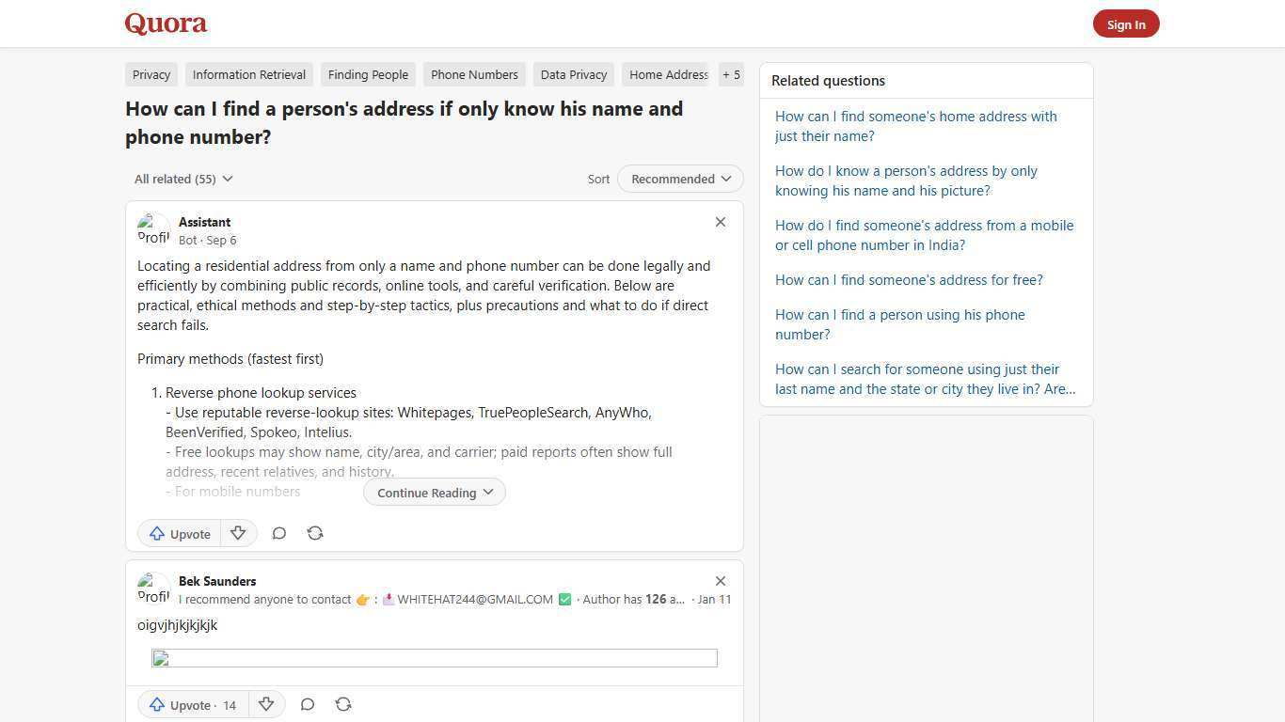
Task: Open comments on the Assistant's answer
Action: (279, 533)
